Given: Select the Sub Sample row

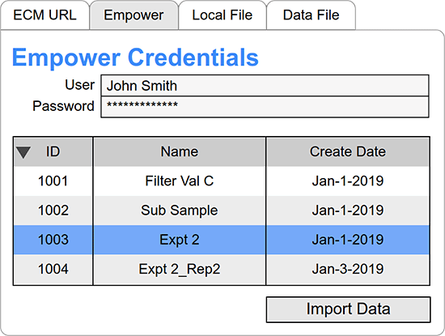Looking at the screenshot, I should tap(222, 211).
